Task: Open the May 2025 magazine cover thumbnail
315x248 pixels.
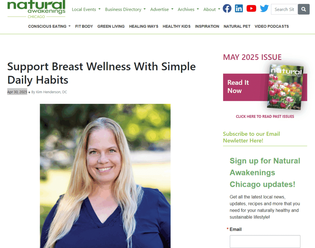Action: (x=285, y=87)
